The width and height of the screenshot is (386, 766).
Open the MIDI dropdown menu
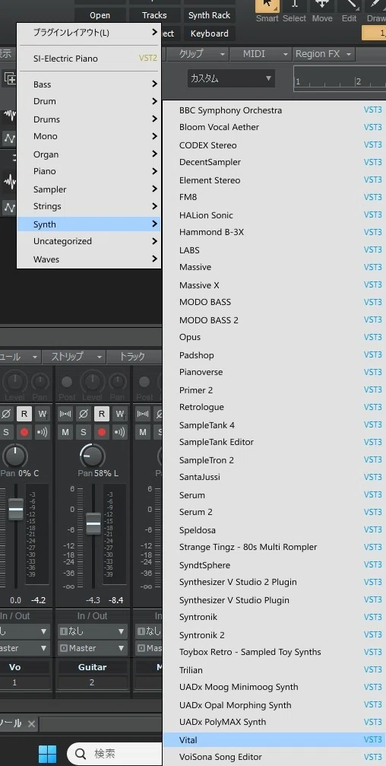click(260, 54)
